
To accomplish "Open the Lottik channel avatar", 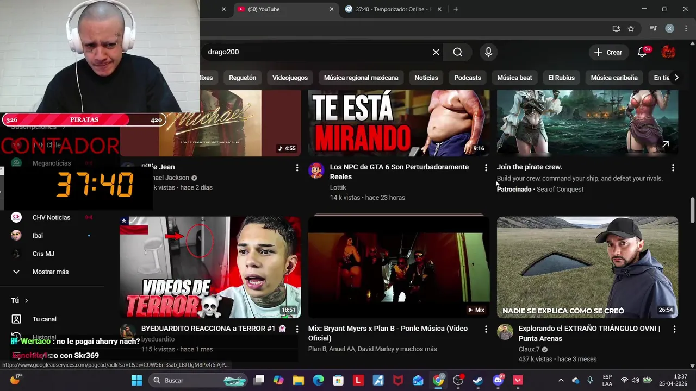I will click(316, 170).
